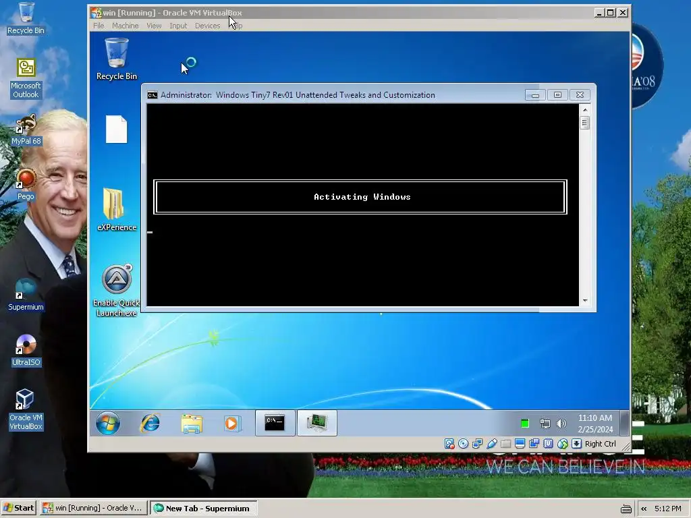Select Enable Quick Launch.exe icon
The width and height of the screenshot is (691, 518).
[117, 291]
